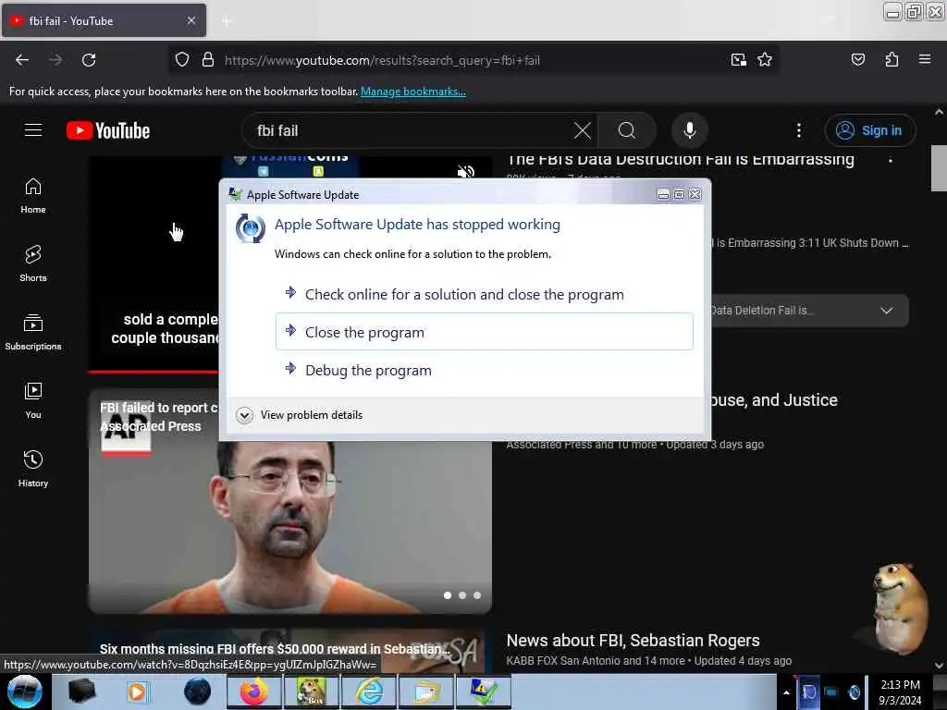Close the Apple Software Update dialog
Image resolution: width=947 pixels, height=710 pixels.
tap(695, 194)
